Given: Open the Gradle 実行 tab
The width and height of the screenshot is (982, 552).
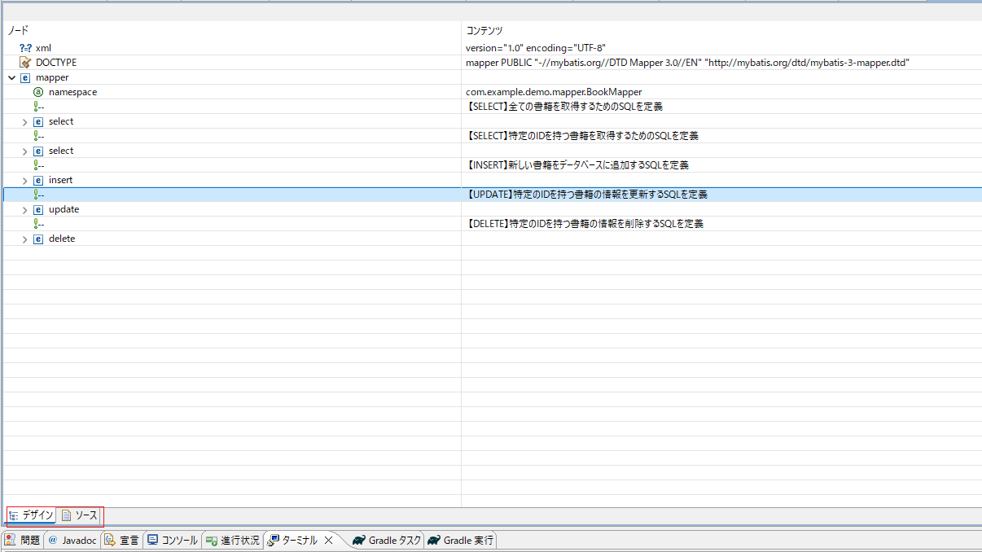Looking at the screenshot, I should pos(461,540).
